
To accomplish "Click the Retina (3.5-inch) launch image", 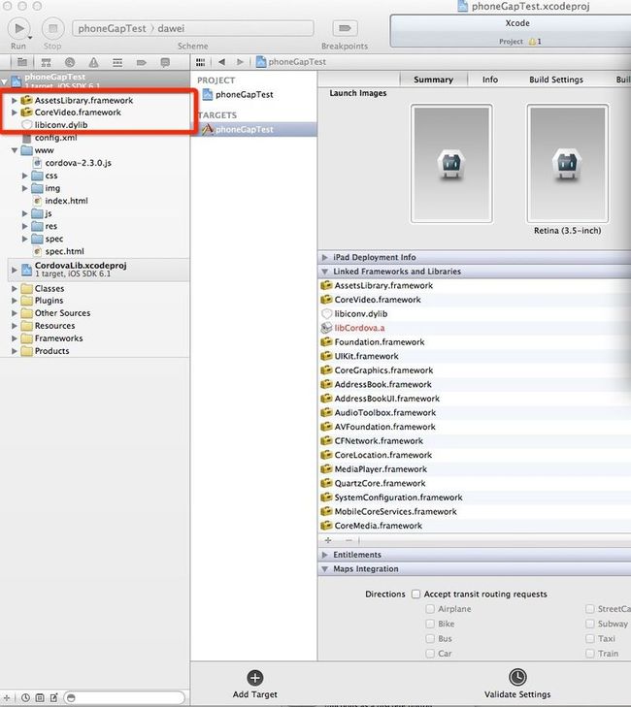I will pos(567,164).
